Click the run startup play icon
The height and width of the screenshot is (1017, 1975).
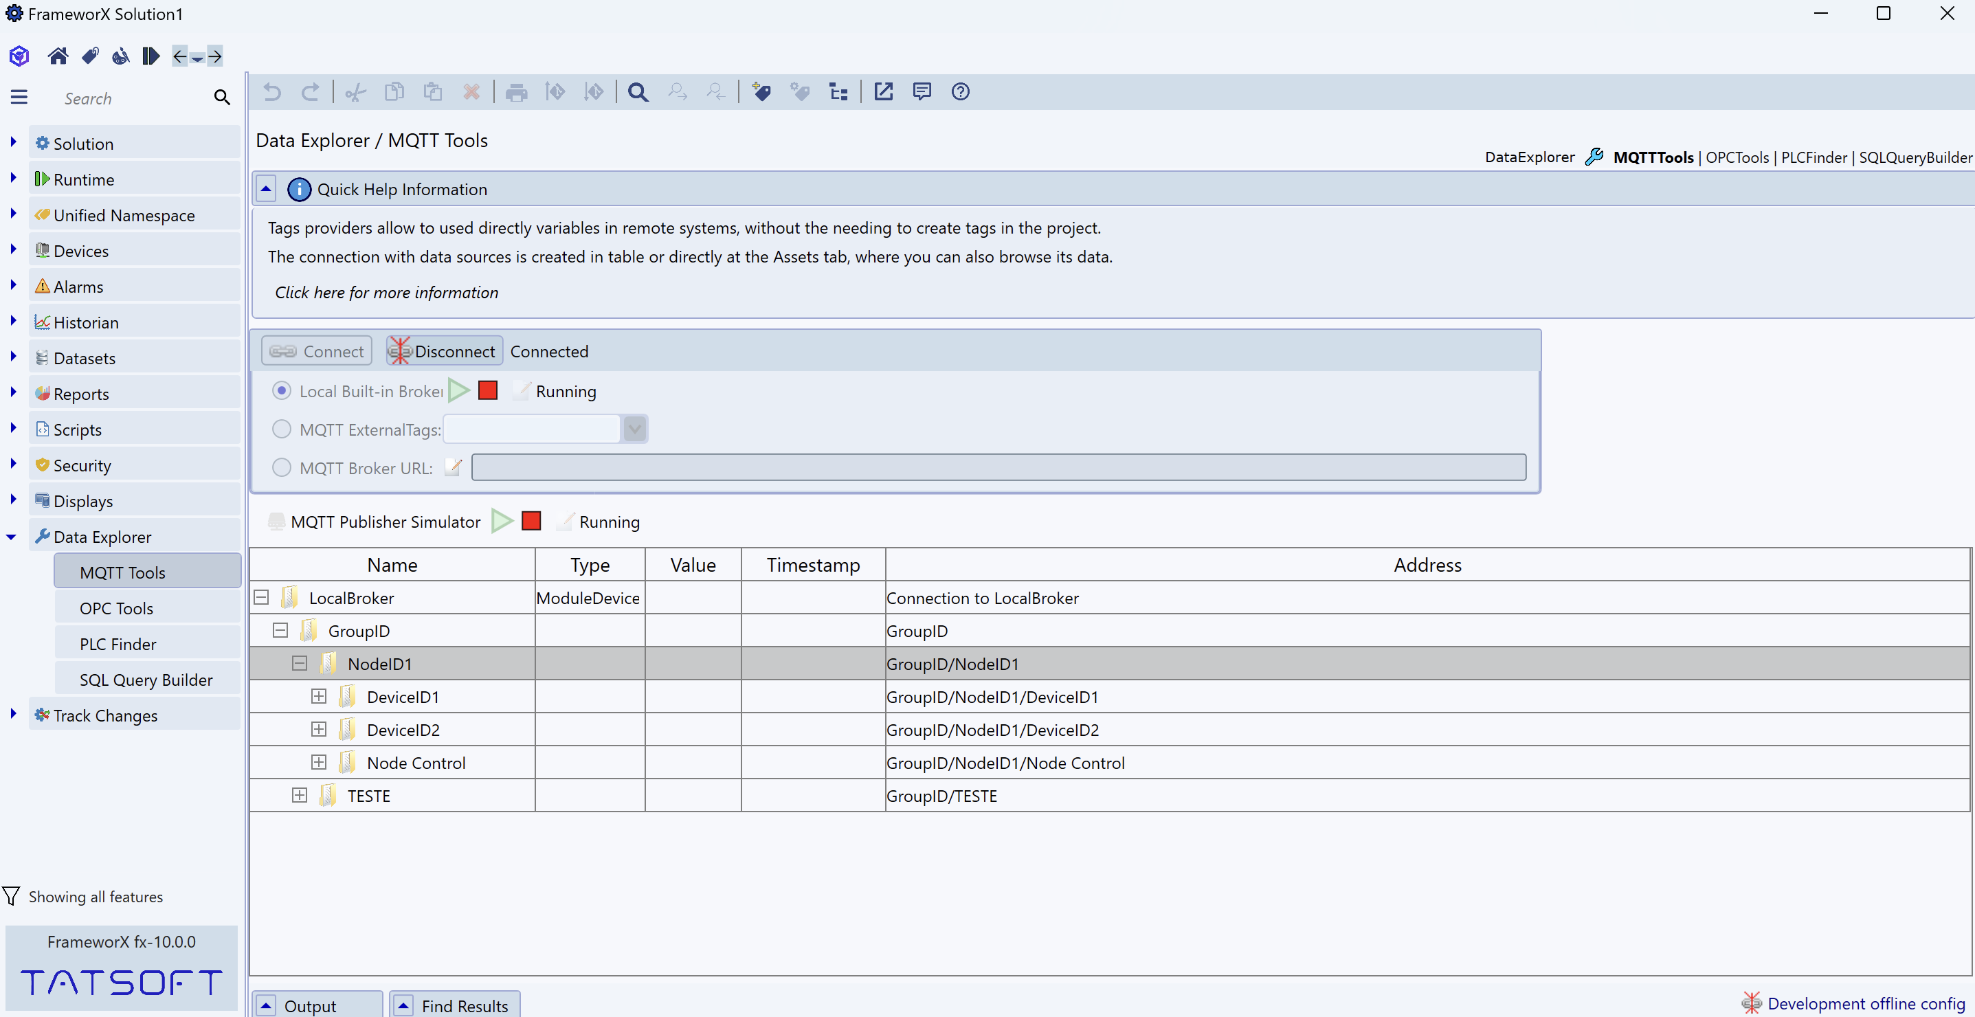[x=150, y=56]
